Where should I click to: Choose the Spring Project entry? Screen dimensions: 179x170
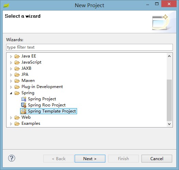(42, 99)
